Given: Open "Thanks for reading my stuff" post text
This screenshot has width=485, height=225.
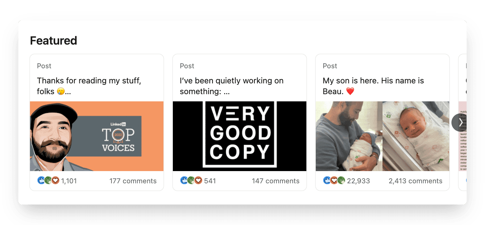Looking at the screenshot, I should tap(89, 86).
